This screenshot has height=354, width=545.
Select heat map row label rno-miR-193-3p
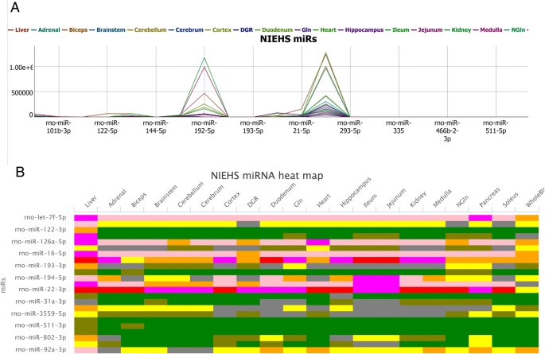click(x=41, y=266)
